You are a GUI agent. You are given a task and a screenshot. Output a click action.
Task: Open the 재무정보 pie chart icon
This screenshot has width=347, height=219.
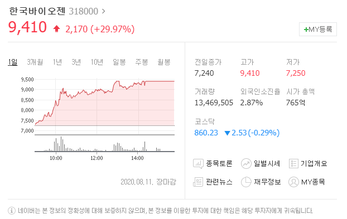(x=246, y=182)
